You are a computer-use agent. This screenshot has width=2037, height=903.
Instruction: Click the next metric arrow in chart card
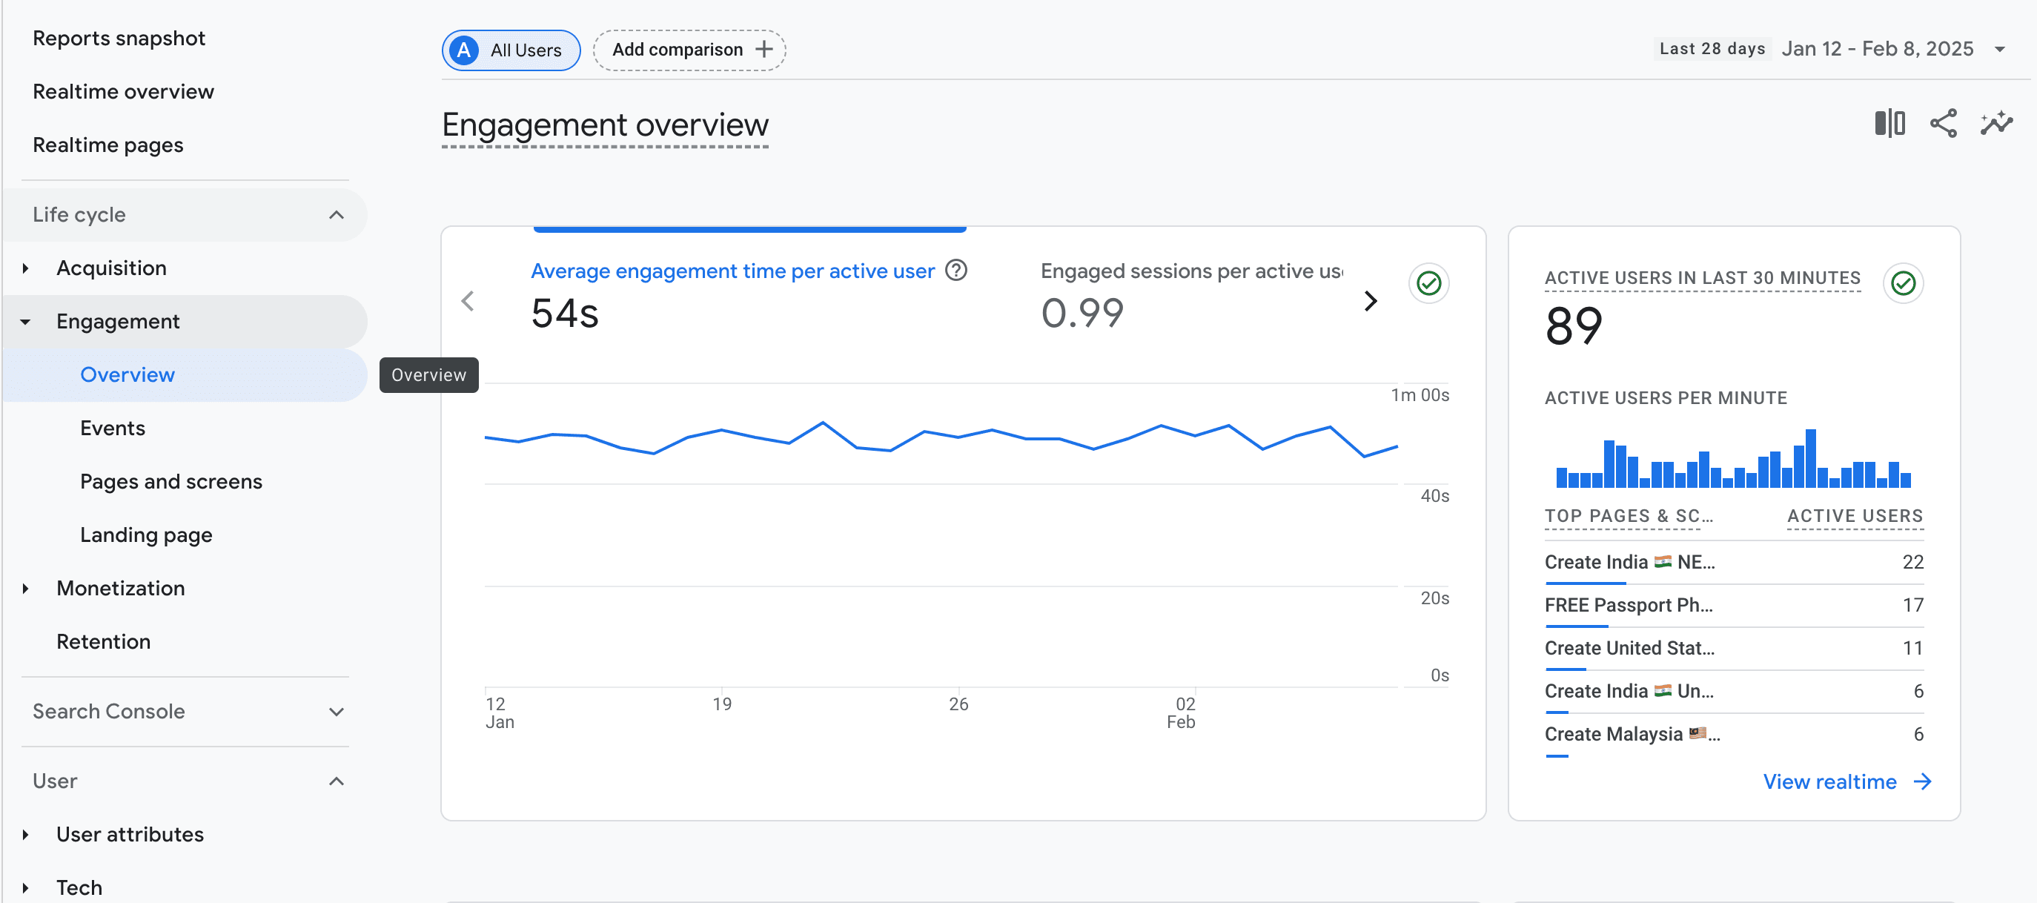tap(1371, 300)
